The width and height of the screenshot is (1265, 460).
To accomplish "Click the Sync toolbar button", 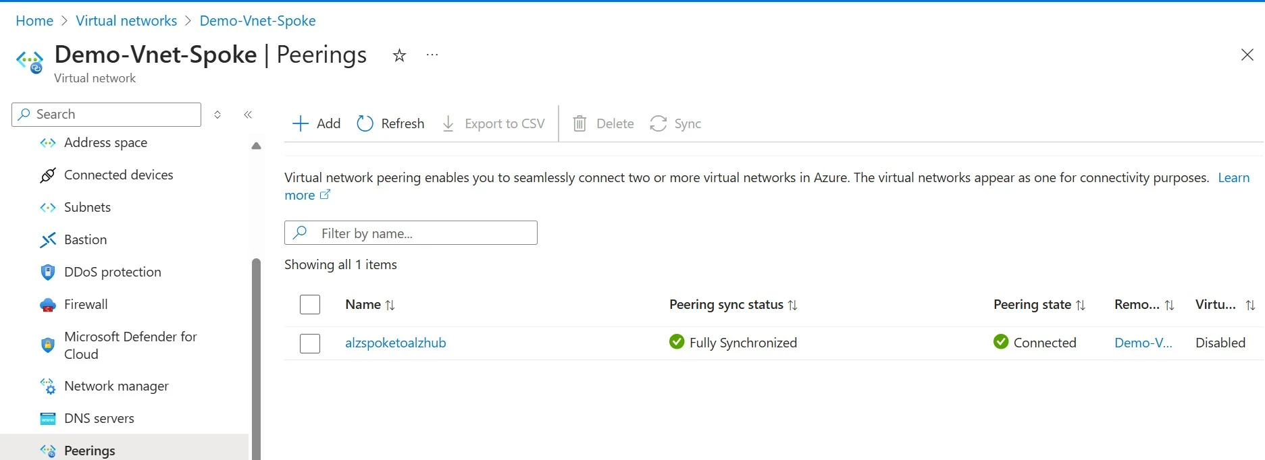I will [x=675, y=123].
